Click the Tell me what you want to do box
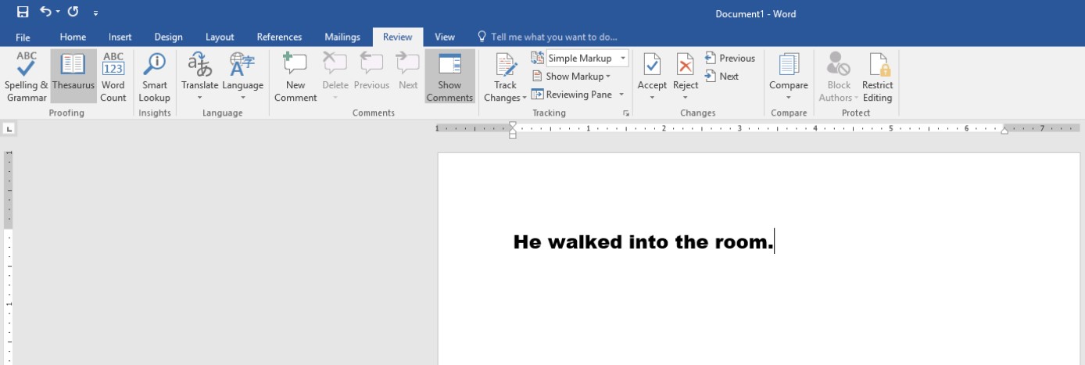This screenshot has height=365, width=1085. (547, 37)
